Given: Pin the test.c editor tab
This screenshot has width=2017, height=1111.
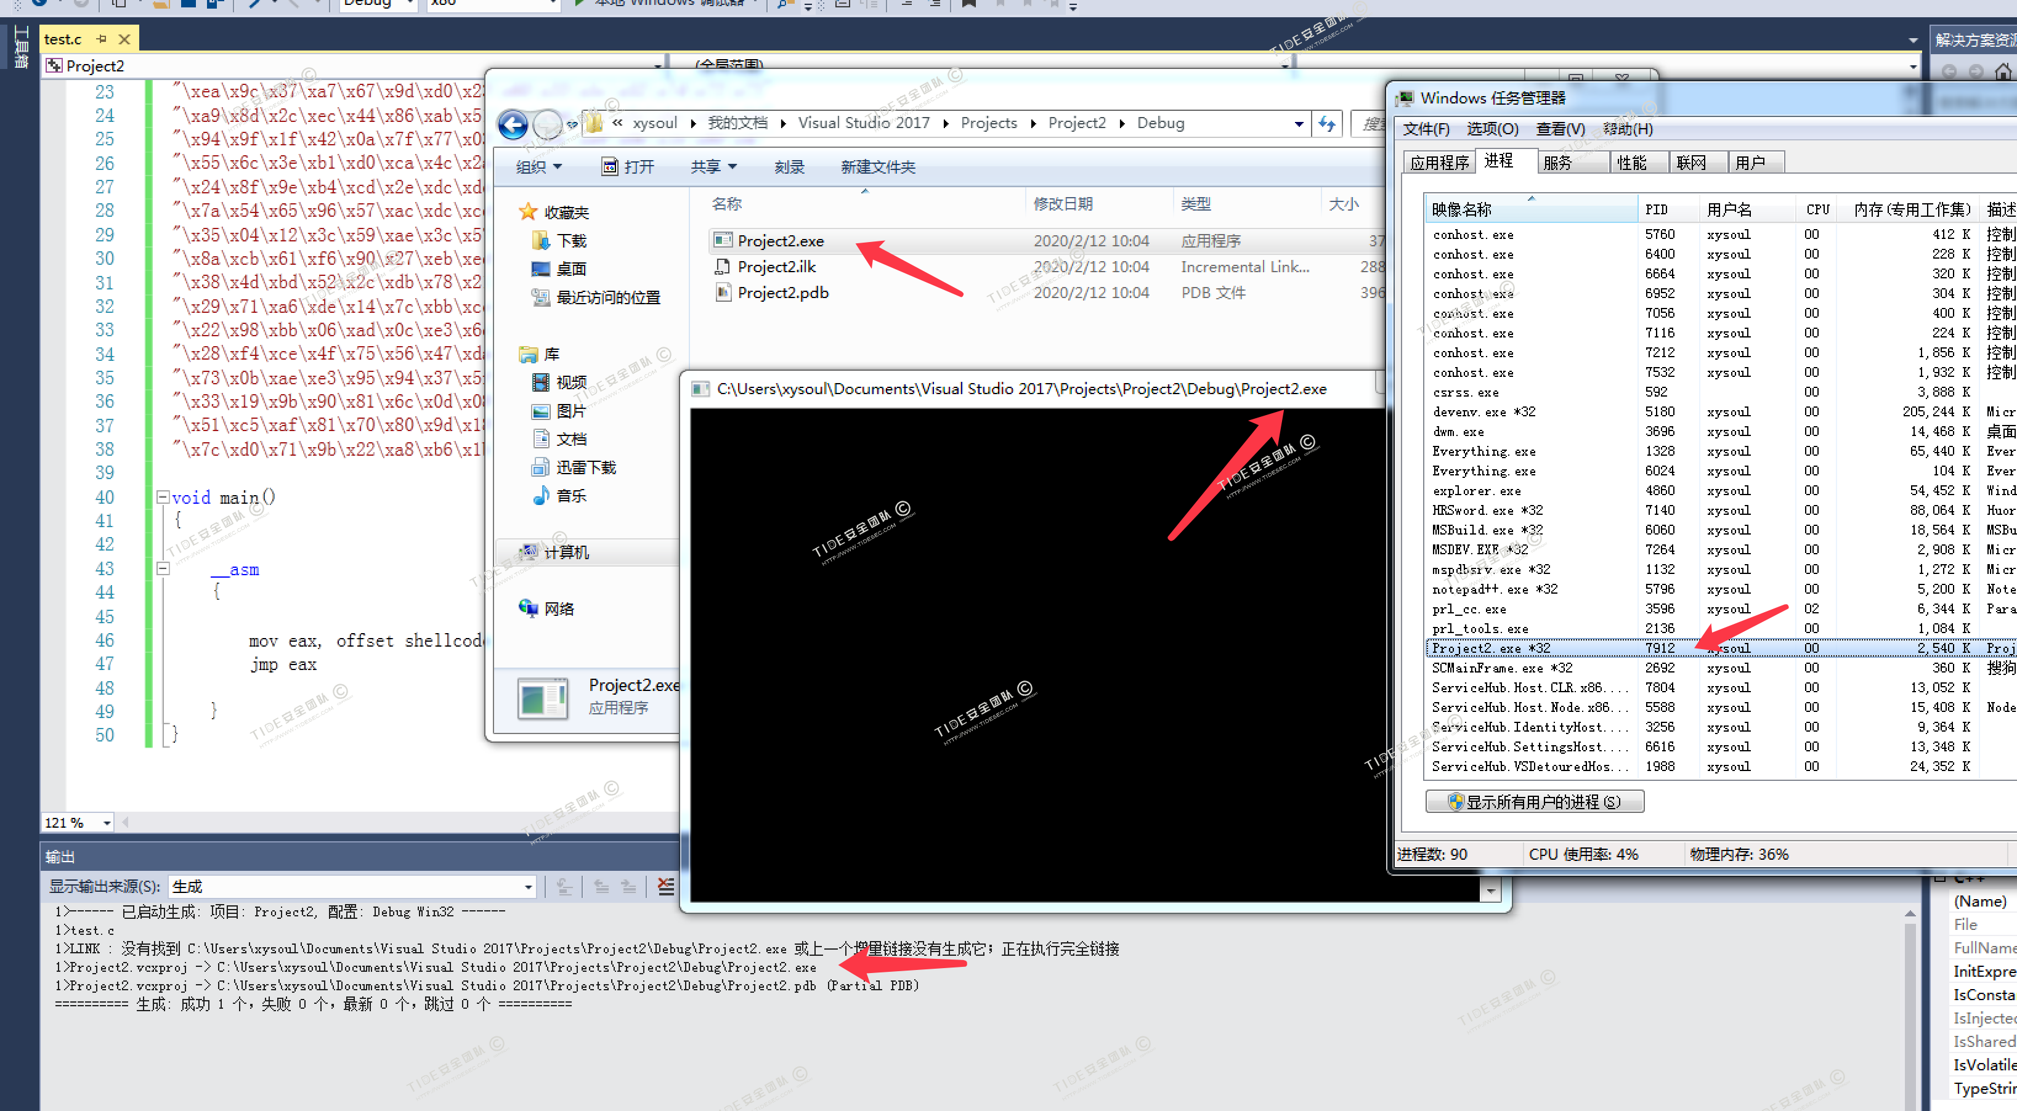Looking at the screenshot, I should pos(101,38).
